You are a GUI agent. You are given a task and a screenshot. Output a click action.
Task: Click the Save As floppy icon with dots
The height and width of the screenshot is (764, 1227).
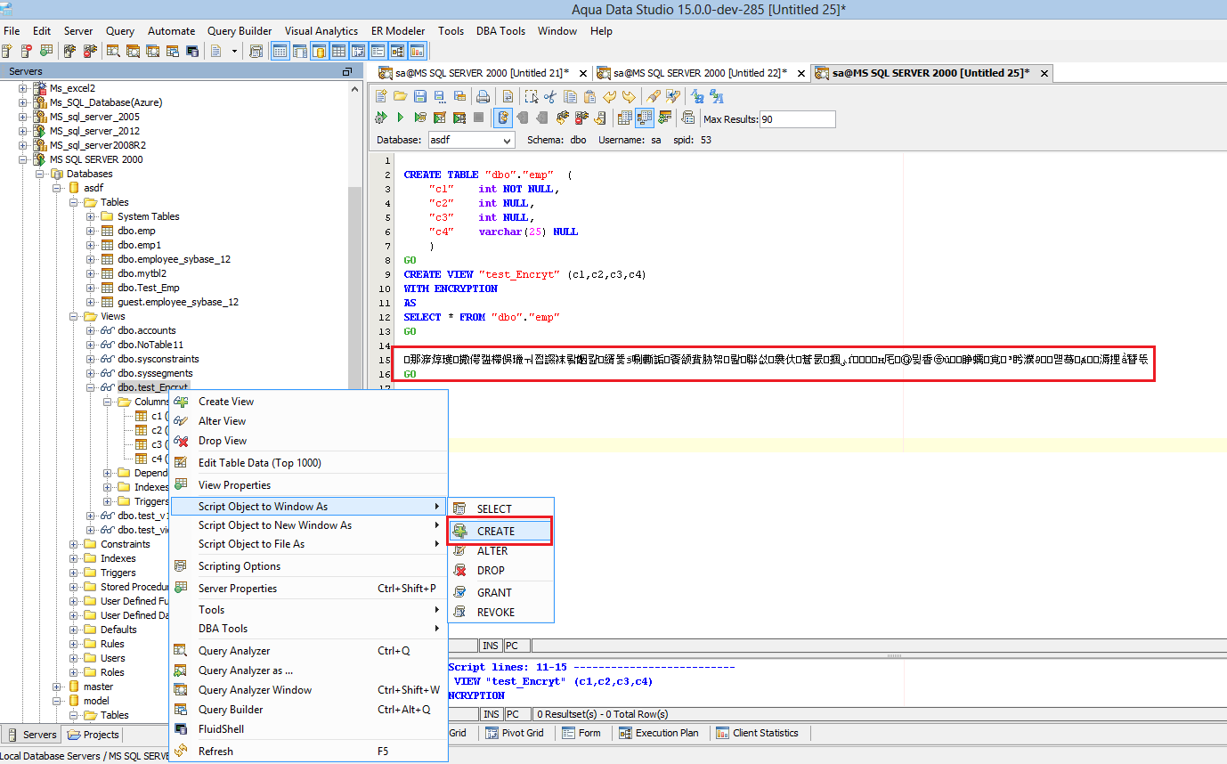tap(440, 96)
